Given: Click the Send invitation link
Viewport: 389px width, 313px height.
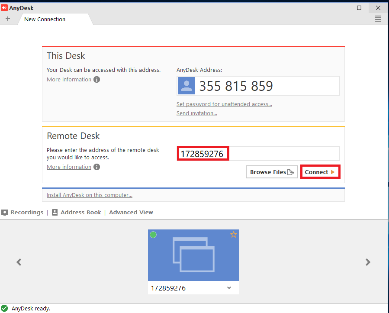Looking at the screenshot, I should [x=197, y=113].
